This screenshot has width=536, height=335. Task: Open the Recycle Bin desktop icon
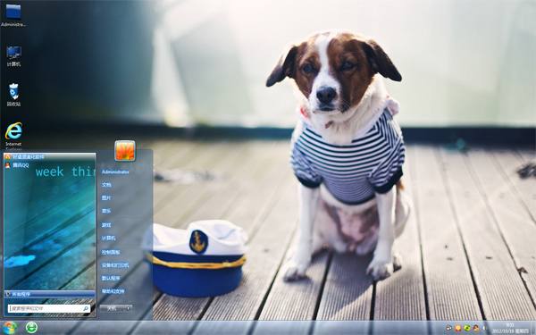(13, 95)
